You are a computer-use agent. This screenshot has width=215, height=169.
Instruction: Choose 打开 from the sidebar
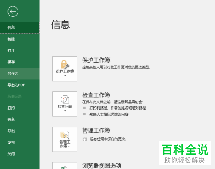(x=20, y=50)
